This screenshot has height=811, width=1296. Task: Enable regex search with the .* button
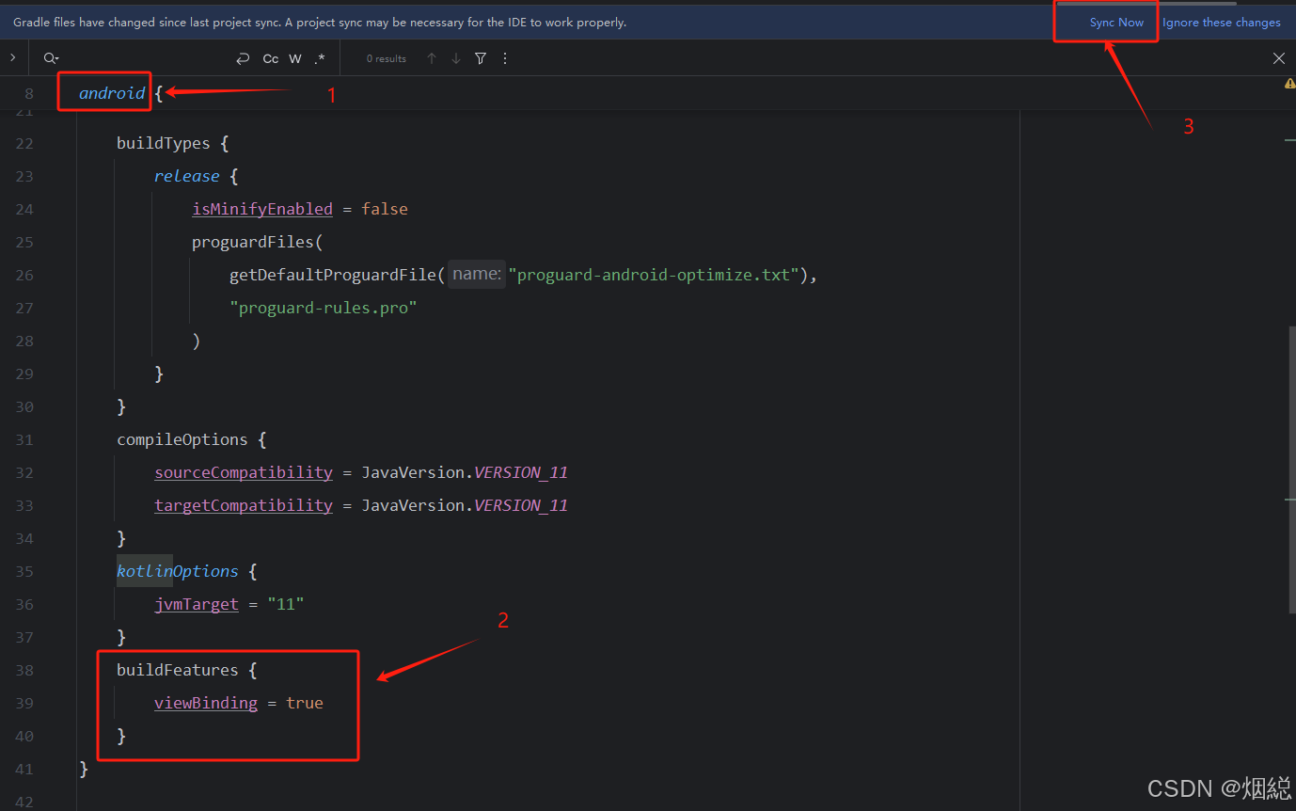pos(319,57)
